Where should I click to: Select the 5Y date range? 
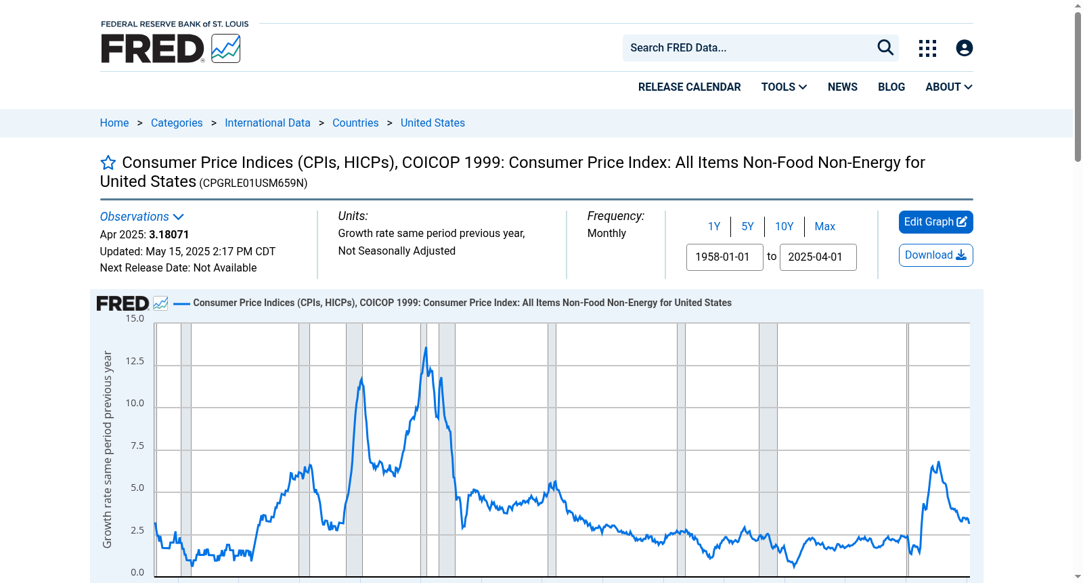(x=747, y=226)
